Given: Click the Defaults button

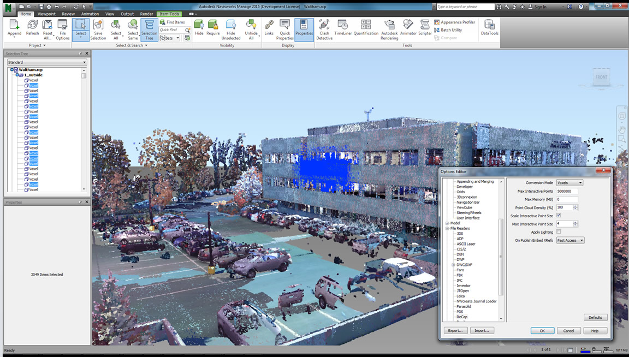Looking at the screenshot, I should [595, 317].
